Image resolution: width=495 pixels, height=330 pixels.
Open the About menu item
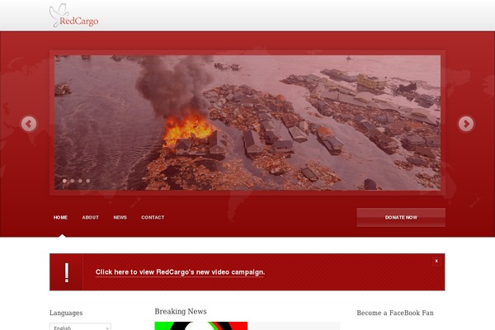click(90, 217)
